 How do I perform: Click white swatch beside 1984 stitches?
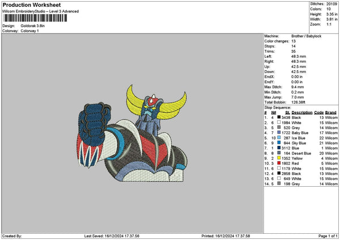pyautogui.click(x=279, y=122)
